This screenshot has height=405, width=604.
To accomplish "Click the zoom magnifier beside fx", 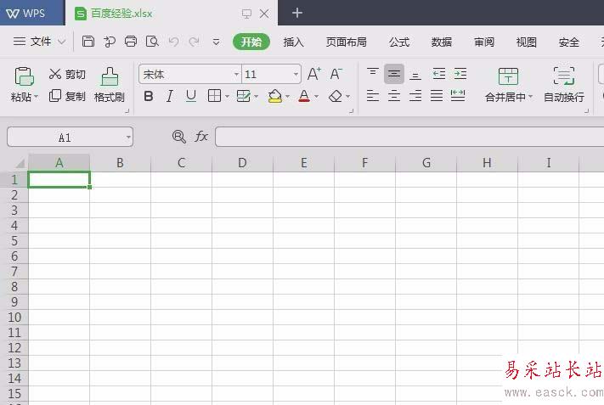I will coord(178,137).
